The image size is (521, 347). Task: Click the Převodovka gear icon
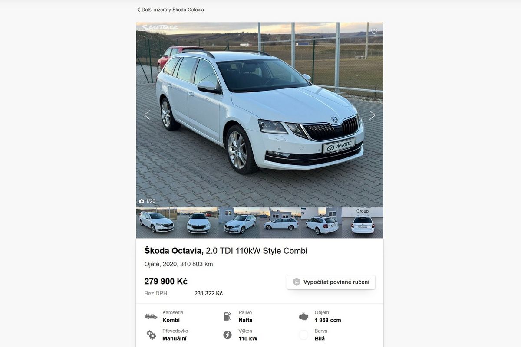tap(151, 334)
